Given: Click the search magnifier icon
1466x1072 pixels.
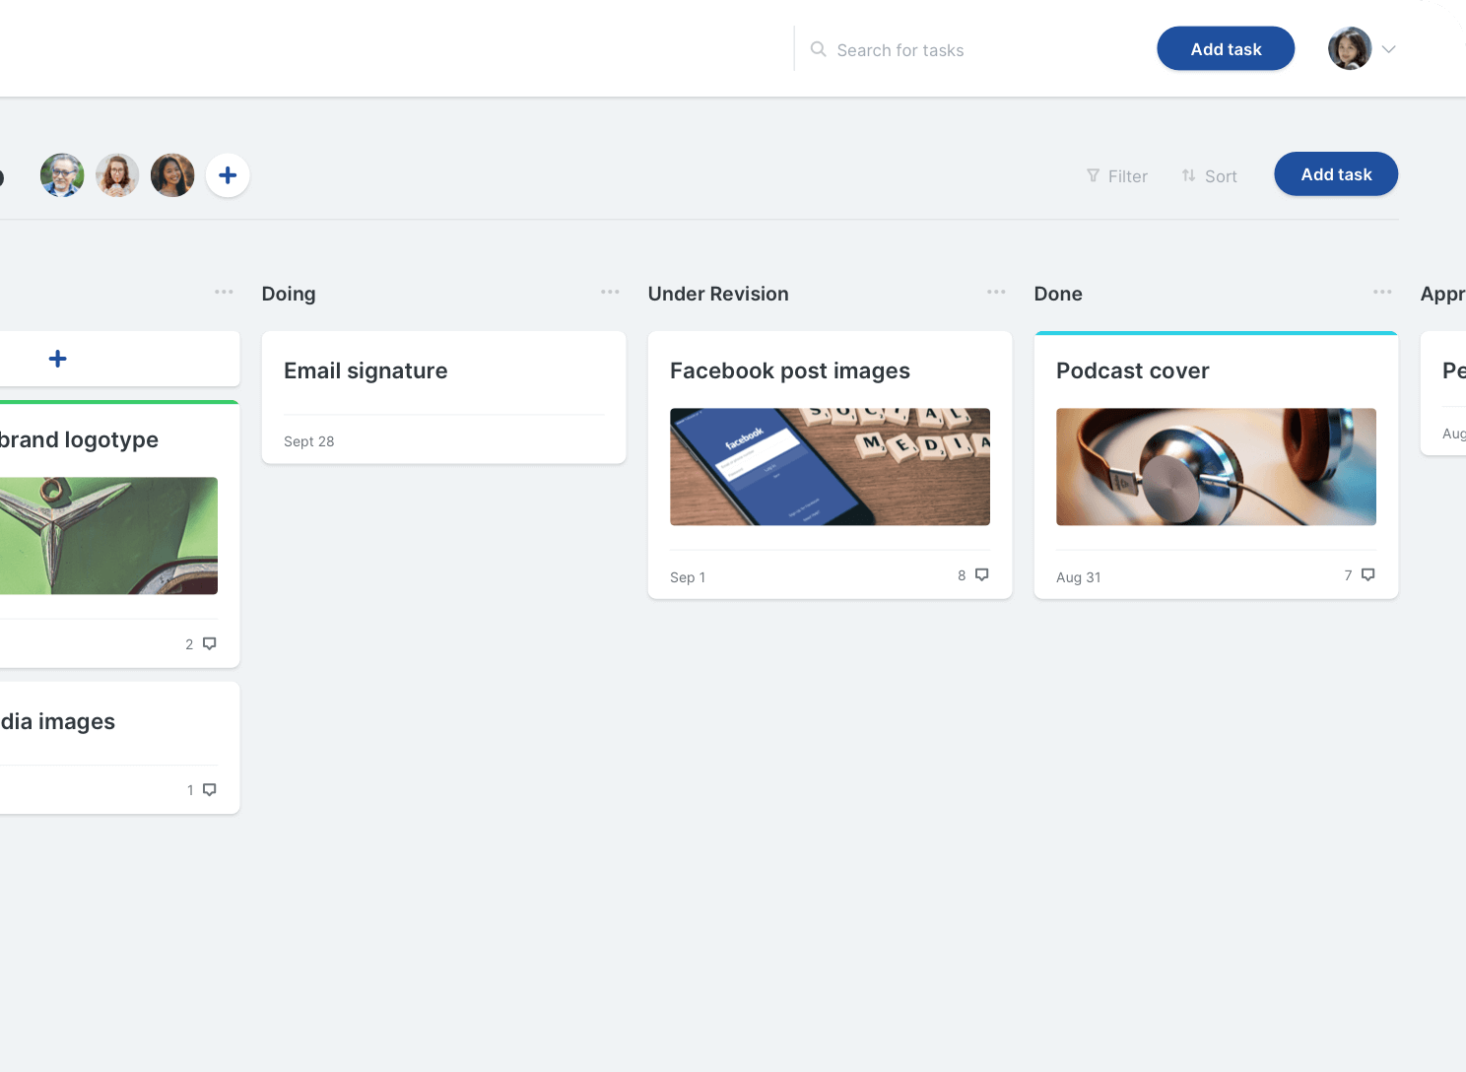Looking at the screenshot, I should click(x=818, y=49).
